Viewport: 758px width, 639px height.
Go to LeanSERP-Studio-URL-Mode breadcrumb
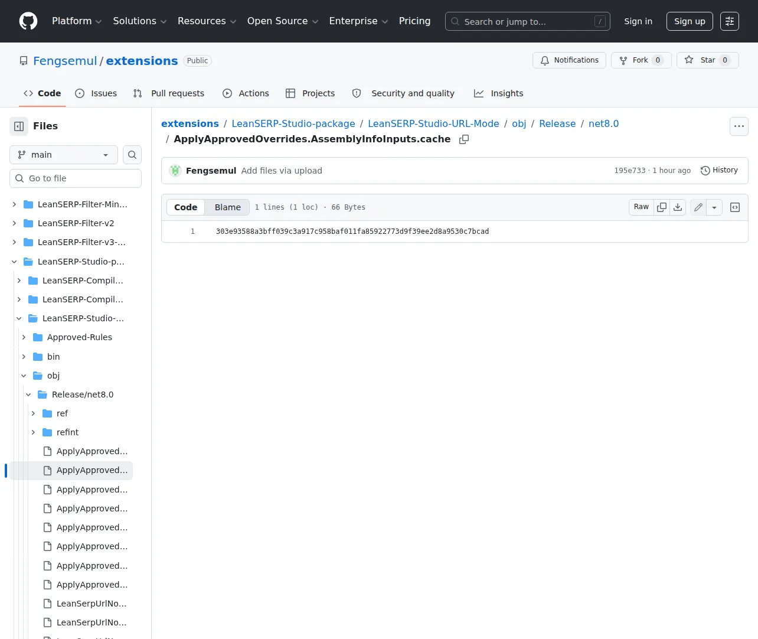433,123
